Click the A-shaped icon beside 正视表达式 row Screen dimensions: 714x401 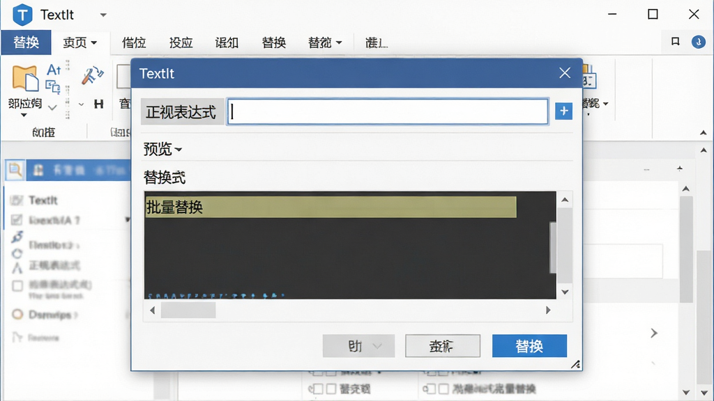coord(17,268)
